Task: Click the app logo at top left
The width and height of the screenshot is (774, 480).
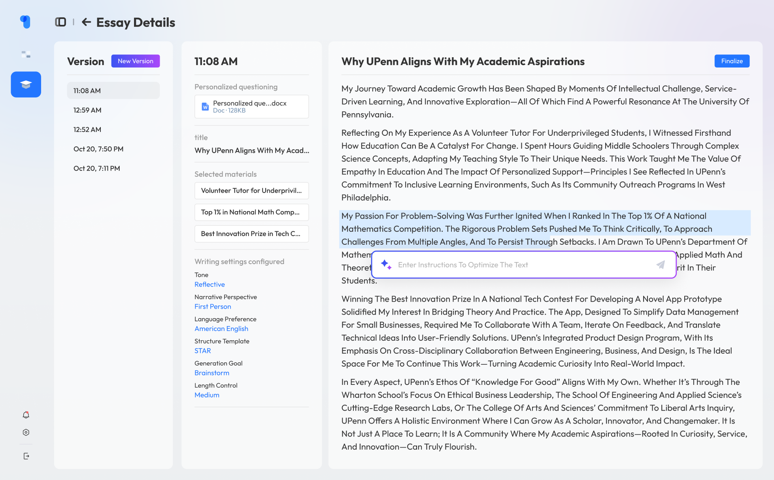Action: [x=25, y=22]
